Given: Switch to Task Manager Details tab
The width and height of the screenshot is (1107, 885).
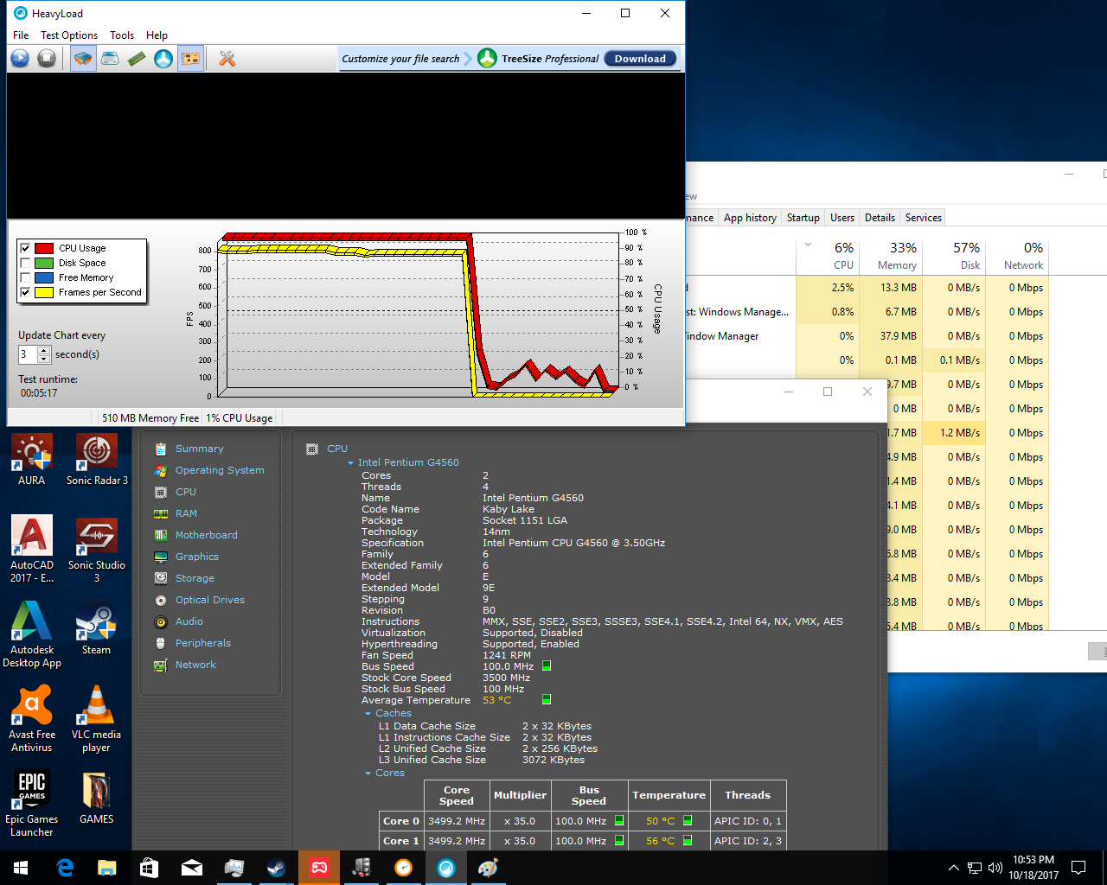Looking at the screenshot, I should (x=880, y=218).
